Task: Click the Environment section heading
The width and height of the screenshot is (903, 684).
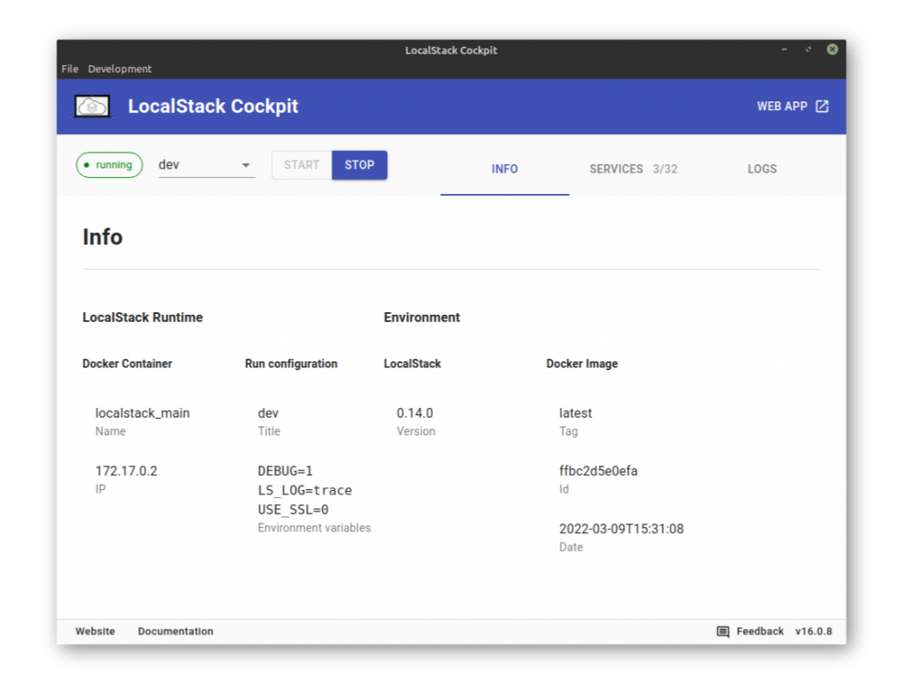Action: coord(422,318)
